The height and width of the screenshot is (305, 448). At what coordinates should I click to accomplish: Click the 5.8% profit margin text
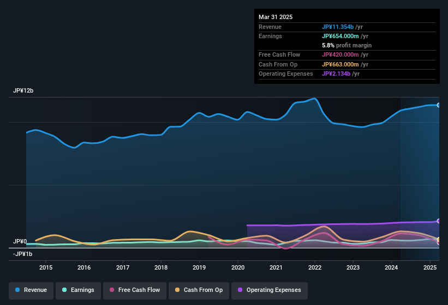click(x=347, y=45)
